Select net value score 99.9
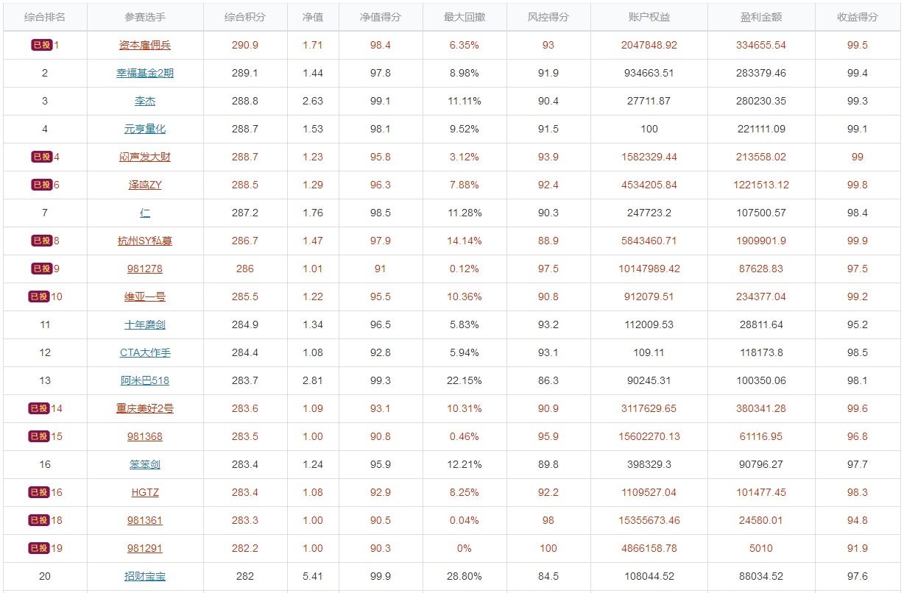Screen dimensions: 904x593 (x=381, y=576)
